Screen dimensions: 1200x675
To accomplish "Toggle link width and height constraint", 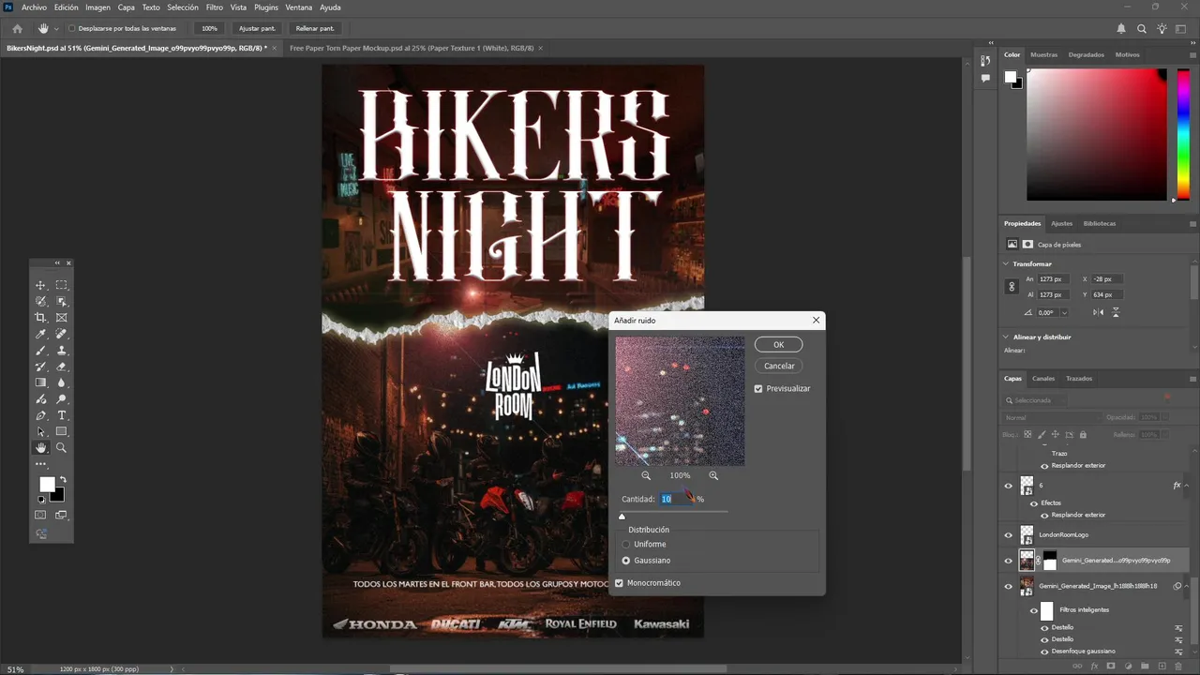I will (1012, 287).
